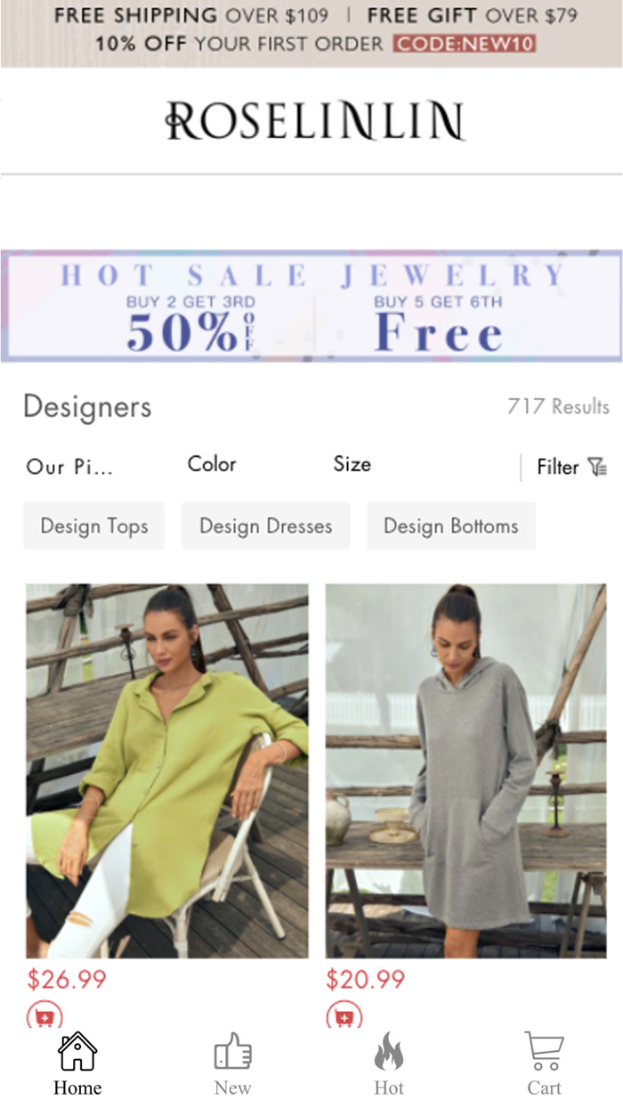623x1108 pixels.
Task: Click the $20.99 price label
Action: pos(366,980)
